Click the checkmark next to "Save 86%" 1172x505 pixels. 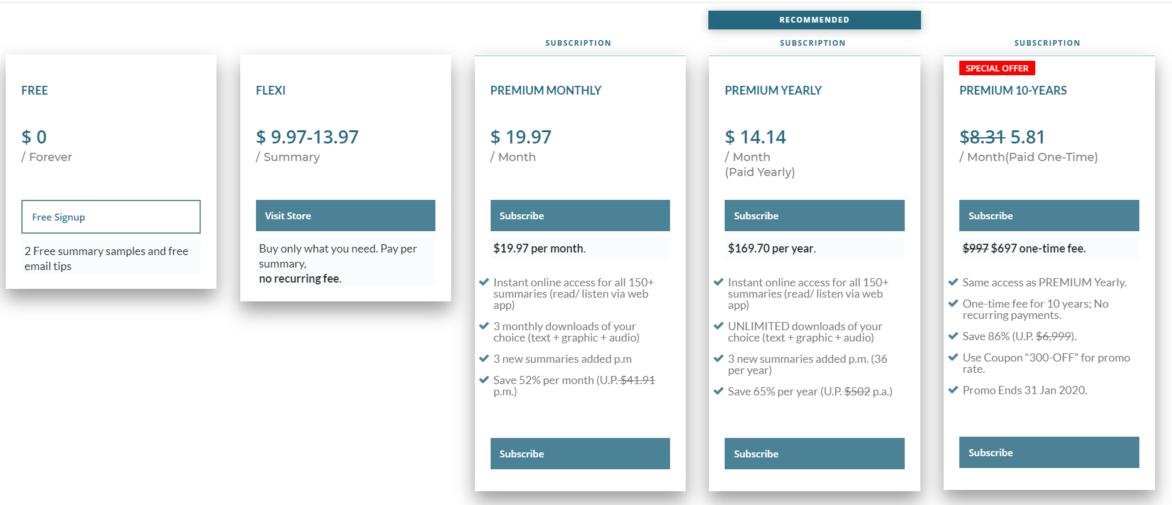tap(953, 336)
